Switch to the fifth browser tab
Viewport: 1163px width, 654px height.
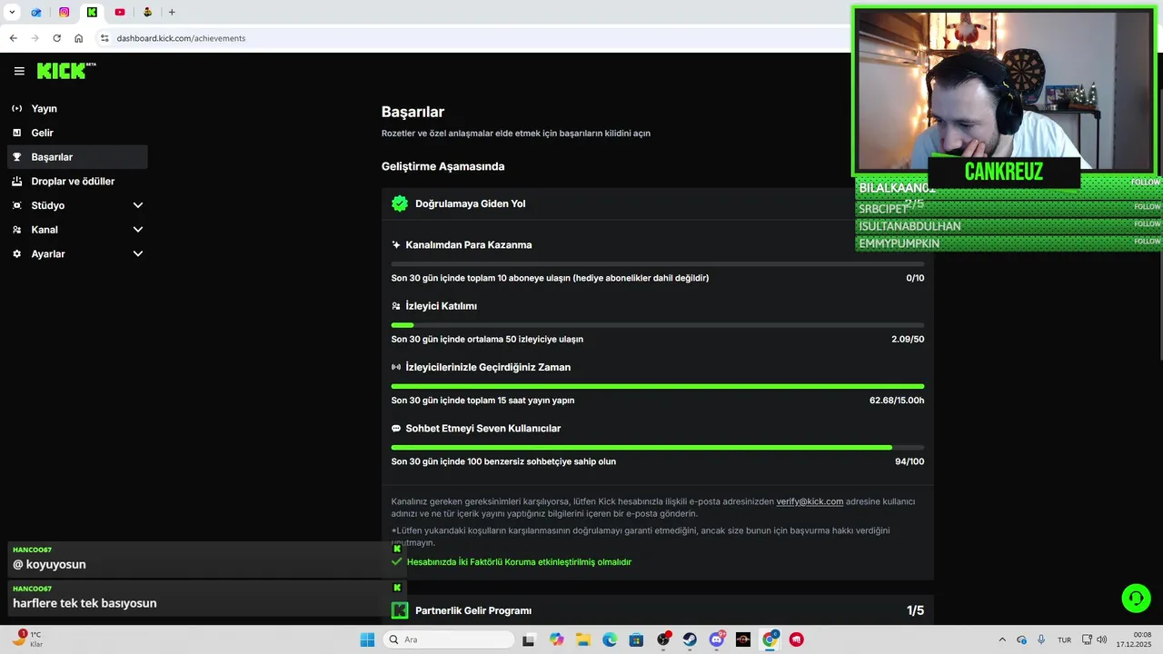click(147, 12)
